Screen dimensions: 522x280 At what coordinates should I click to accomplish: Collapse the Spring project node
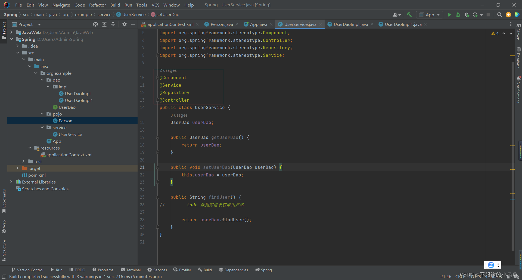[x=11, y=39]
